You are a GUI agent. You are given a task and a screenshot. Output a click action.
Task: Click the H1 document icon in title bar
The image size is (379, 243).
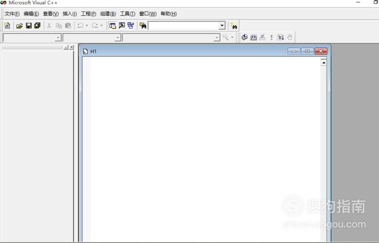coord(85,51)
